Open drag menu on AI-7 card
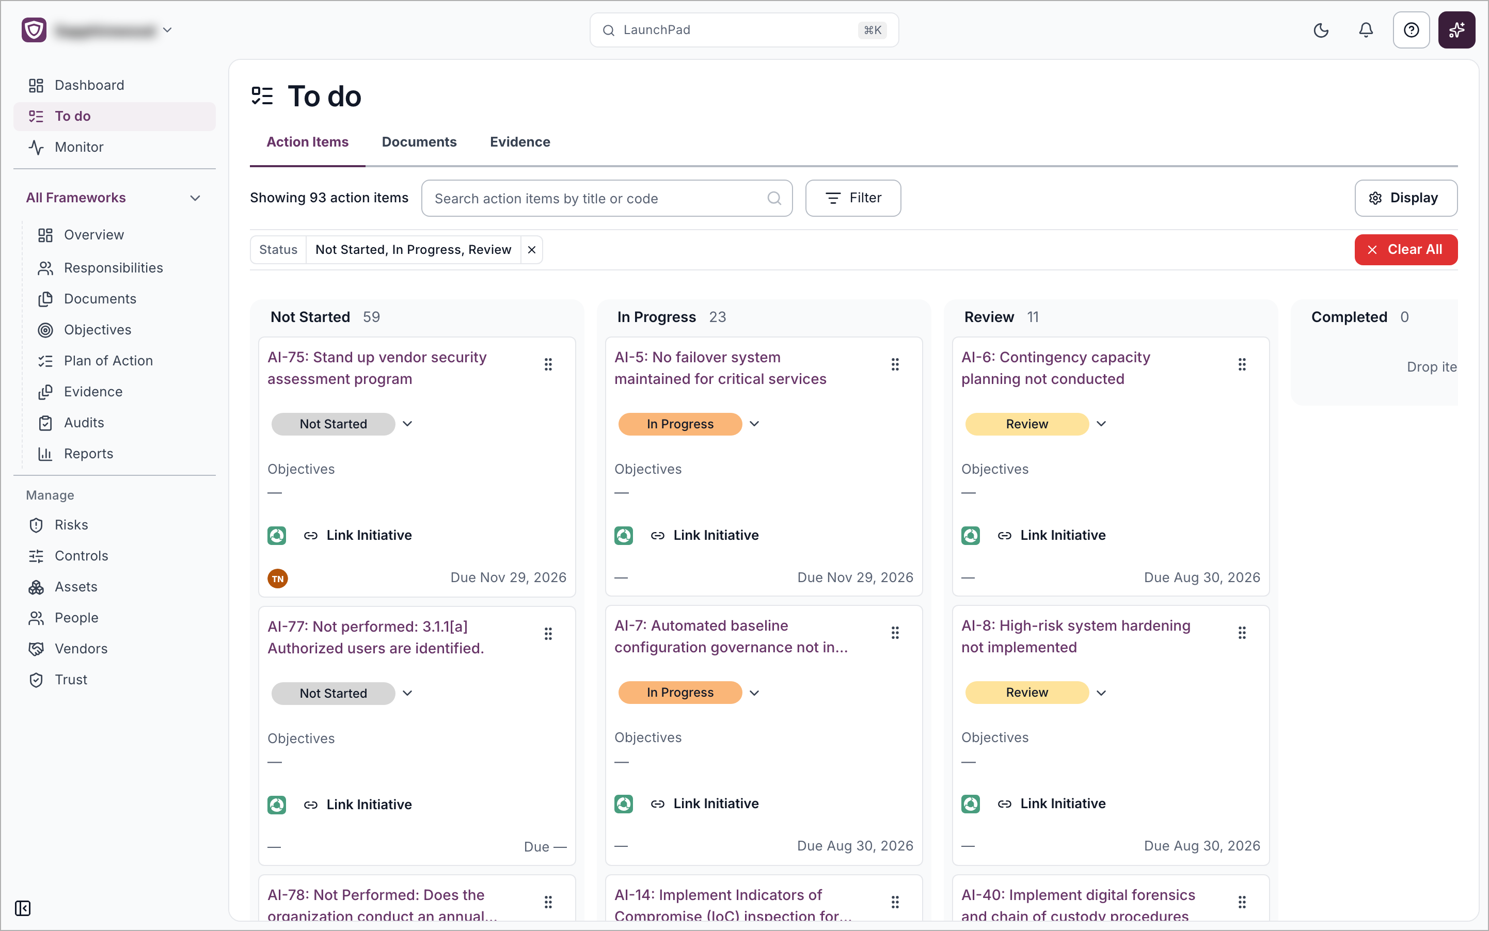 coord(895,632)
